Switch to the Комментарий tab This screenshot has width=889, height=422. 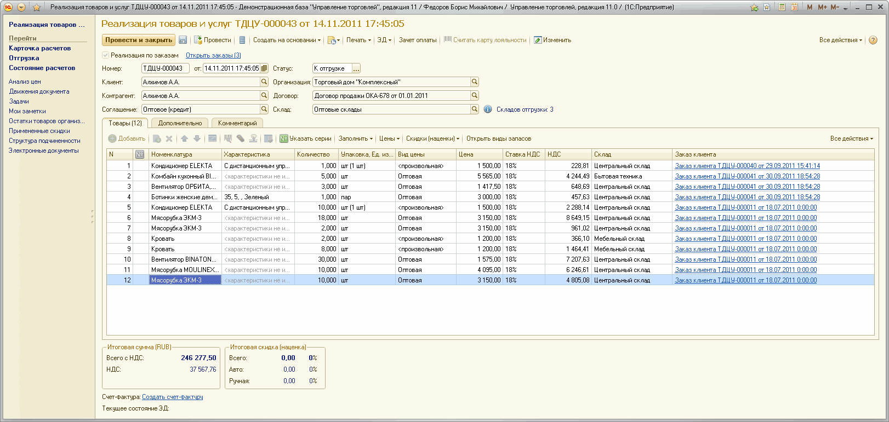pos(237,123)
